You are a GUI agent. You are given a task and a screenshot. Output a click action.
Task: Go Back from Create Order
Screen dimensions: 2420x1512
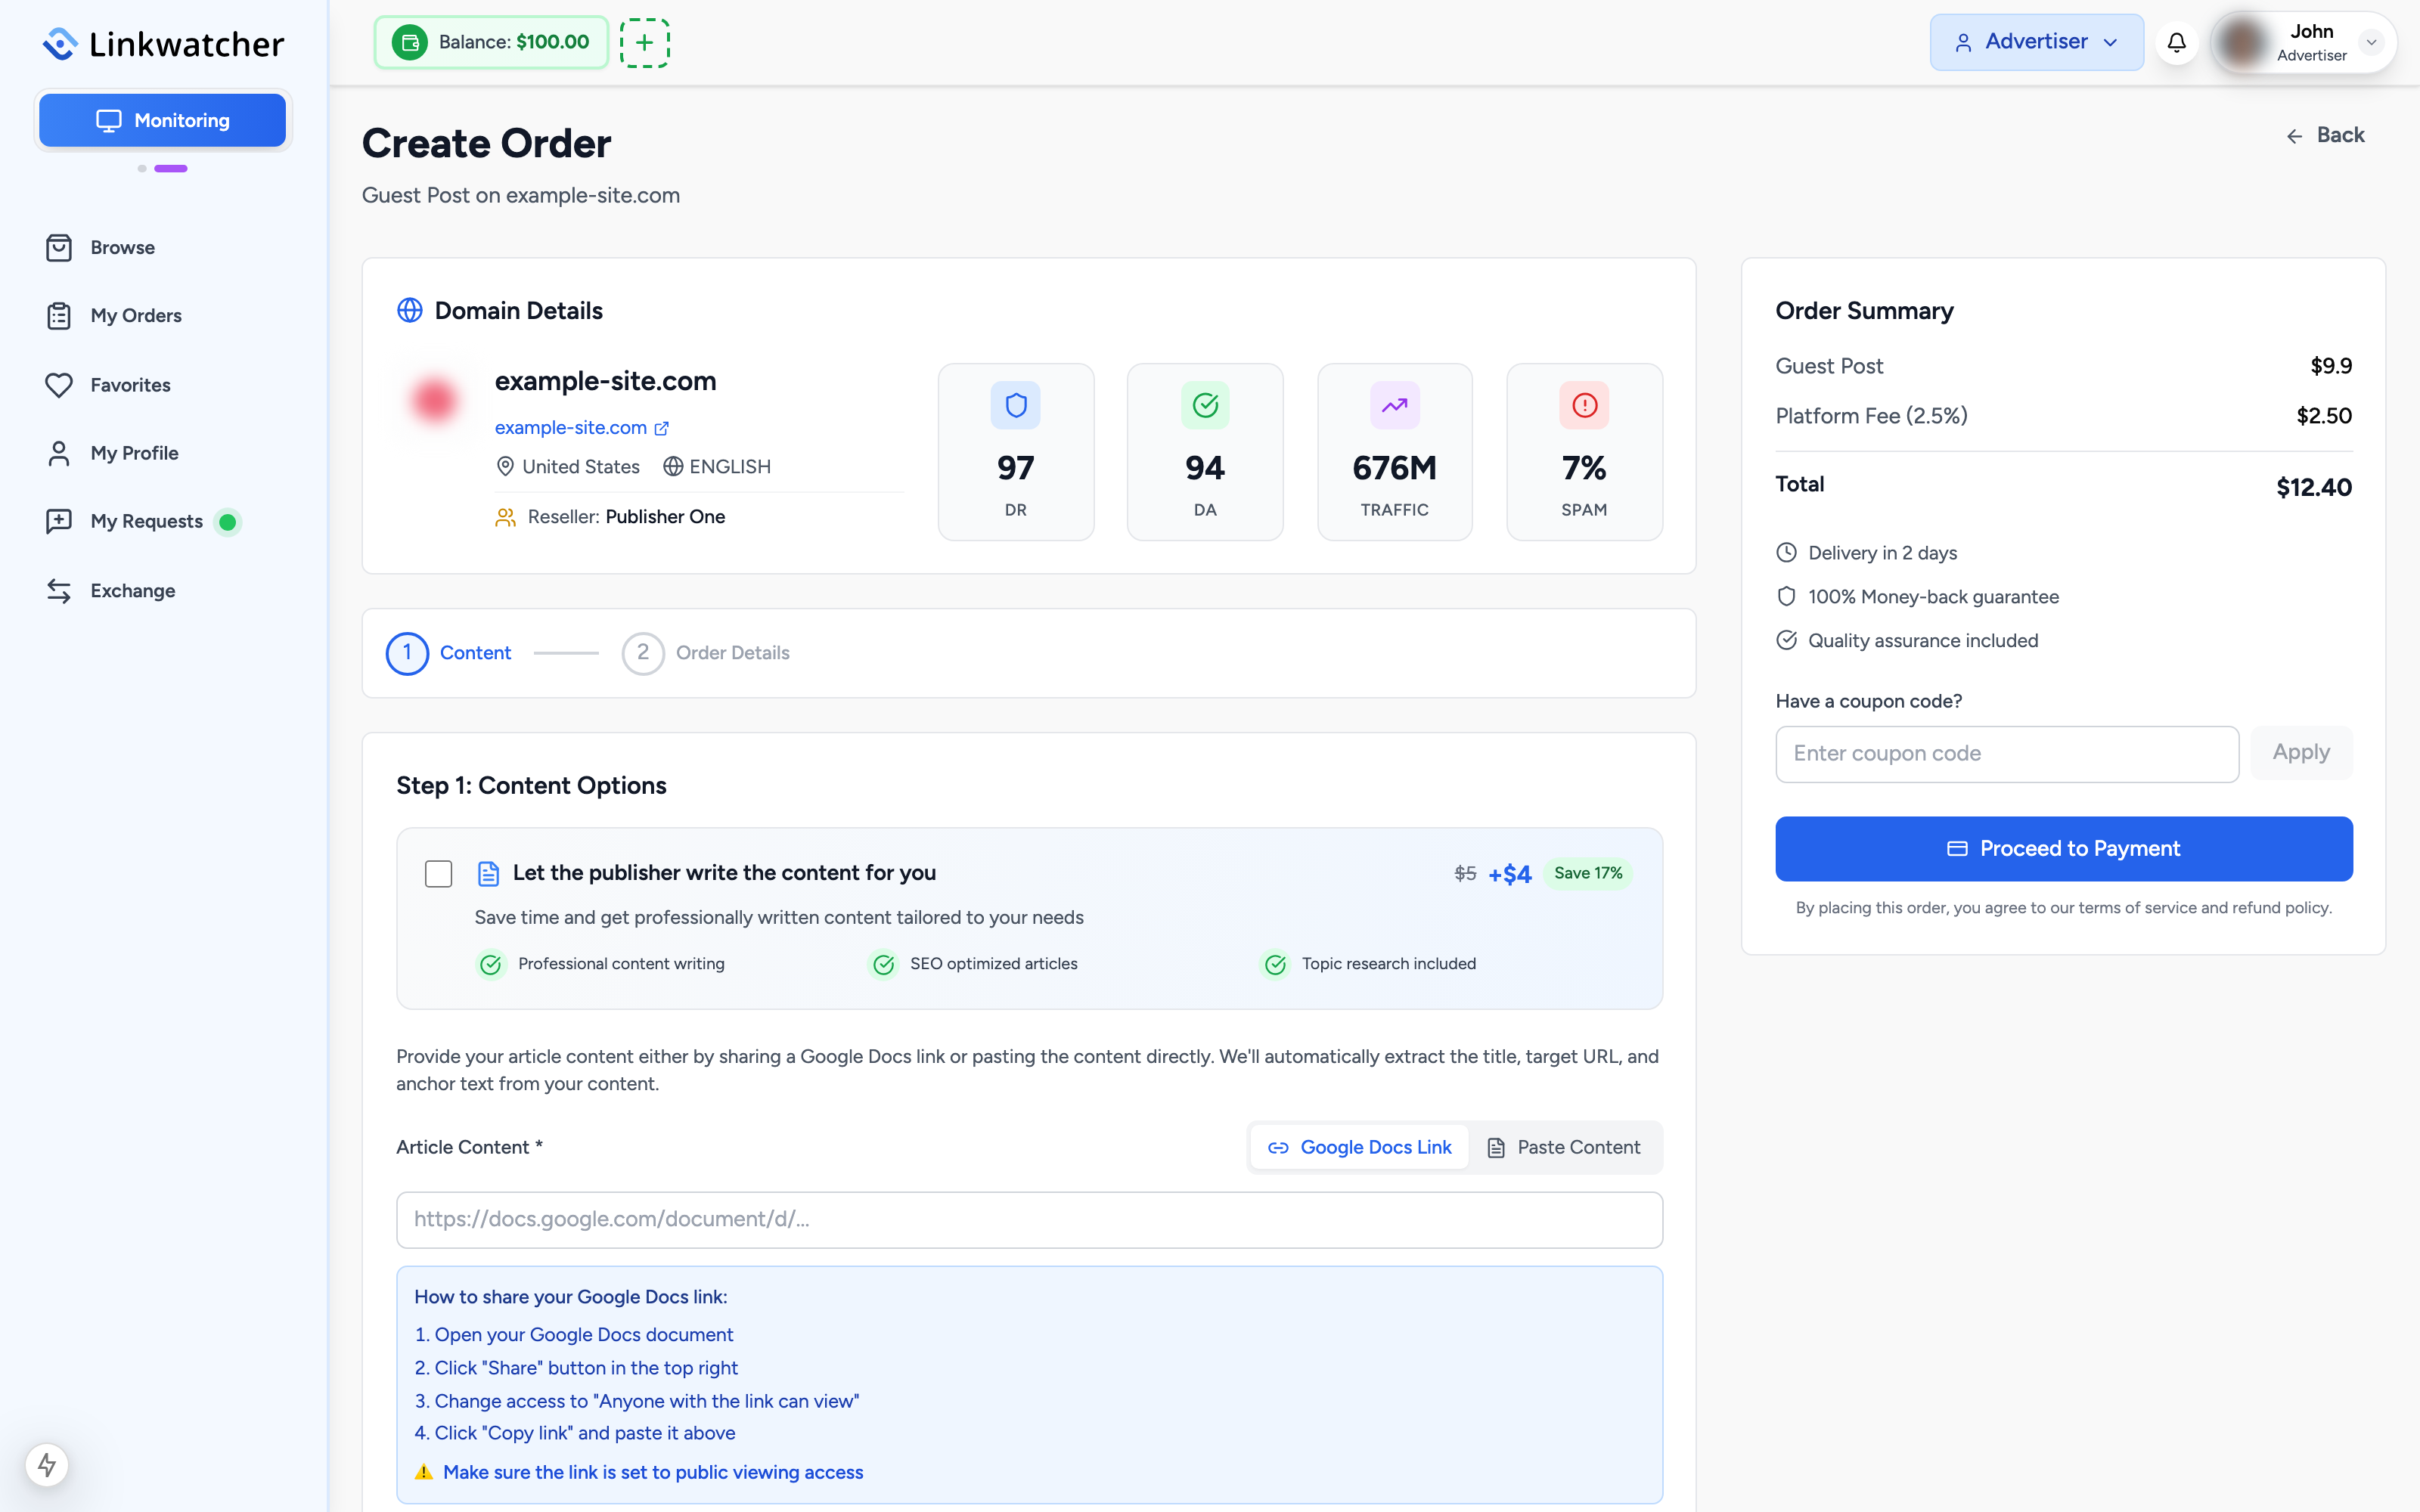click(x=2325, y=135)
